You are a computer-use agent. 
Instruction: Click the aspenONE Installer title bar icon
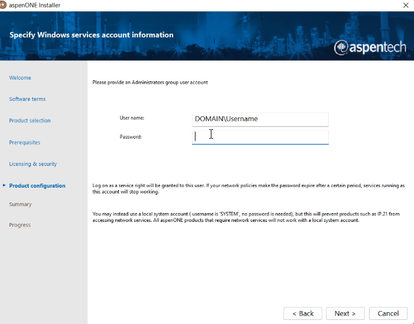point(4,5)
